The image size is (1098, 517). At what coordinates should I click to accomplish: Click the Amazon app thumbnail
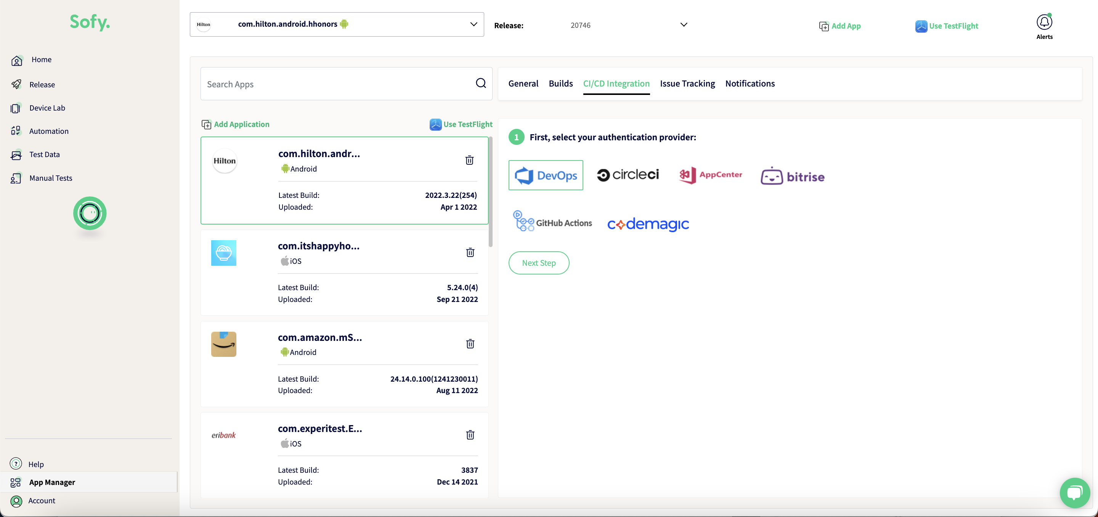pyautogui.click(x=223, y=344)
